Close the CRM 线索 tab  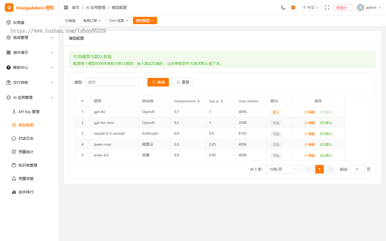127,21
